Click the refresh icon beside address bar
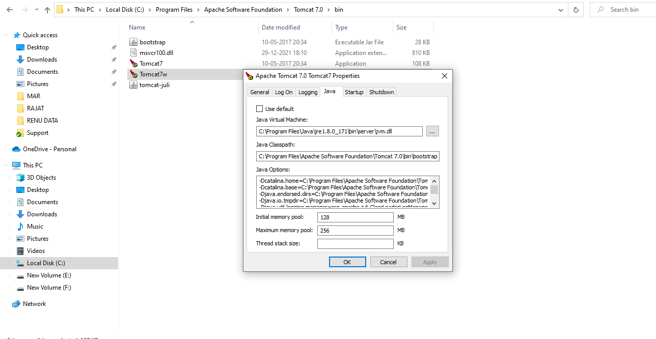This screenshot has width=656, height=339. coord(576,10)
